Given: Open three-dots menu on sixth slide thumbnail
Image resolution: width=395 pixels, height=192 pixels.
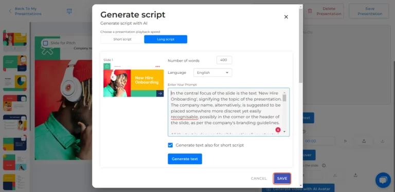Looking at the screenshot, I should coord(24,139).
